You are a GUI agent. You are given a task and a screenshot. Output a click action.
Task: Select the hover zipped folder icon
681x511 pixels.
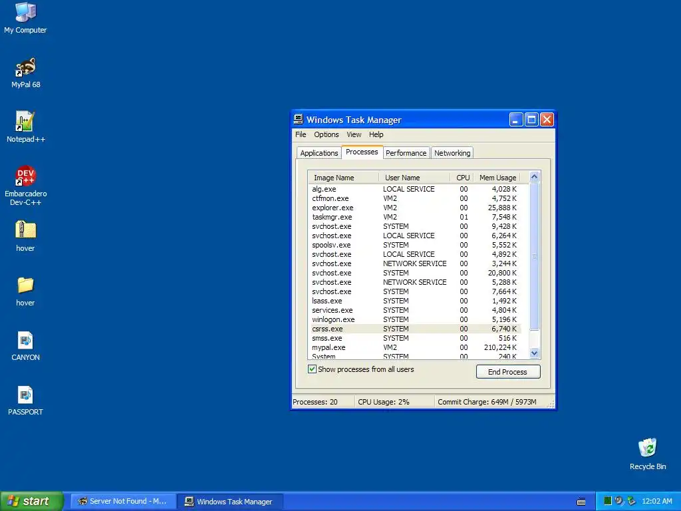pos(25,236)
